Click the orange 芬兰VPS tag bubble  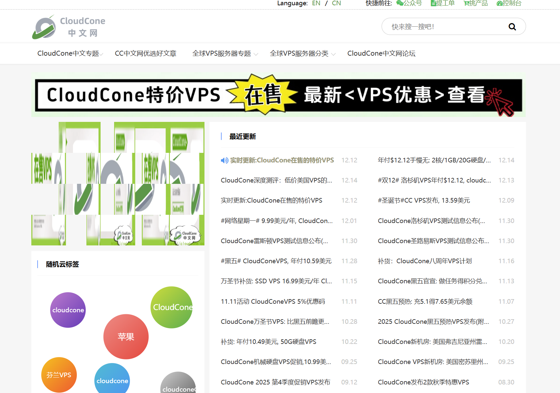point(59,375)
